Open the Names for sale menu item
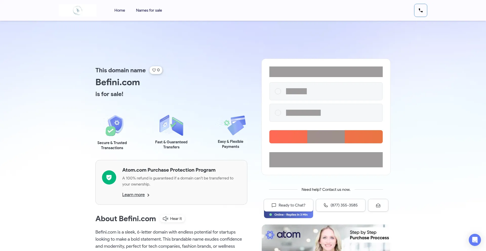 coord(149,10)
